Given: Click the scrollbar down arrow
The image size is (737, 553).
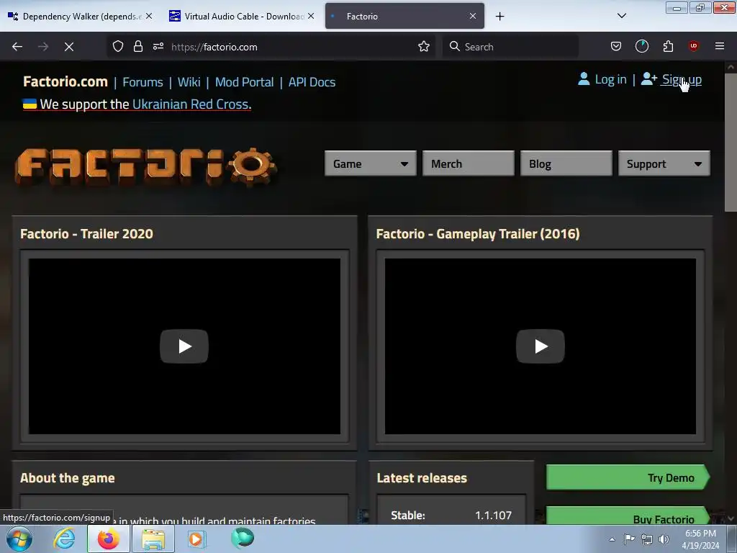Looking at the screenshot, I should 731,518.
